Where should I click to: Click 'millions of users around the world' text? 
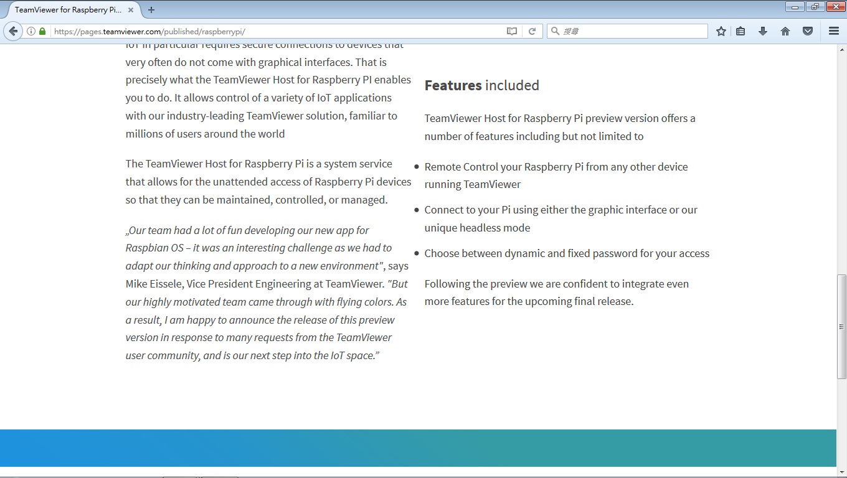point(205,134)
